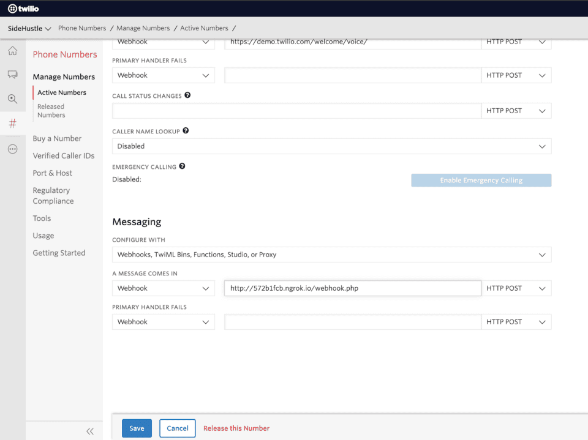This screenshot has height=440, width=588.
Task: Click the Twilio logo
Action: [x=23, y=8]
